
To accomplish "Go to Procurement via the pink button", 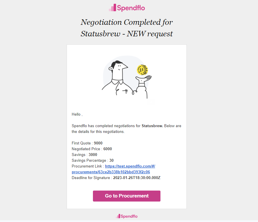I will pos(126,196).
